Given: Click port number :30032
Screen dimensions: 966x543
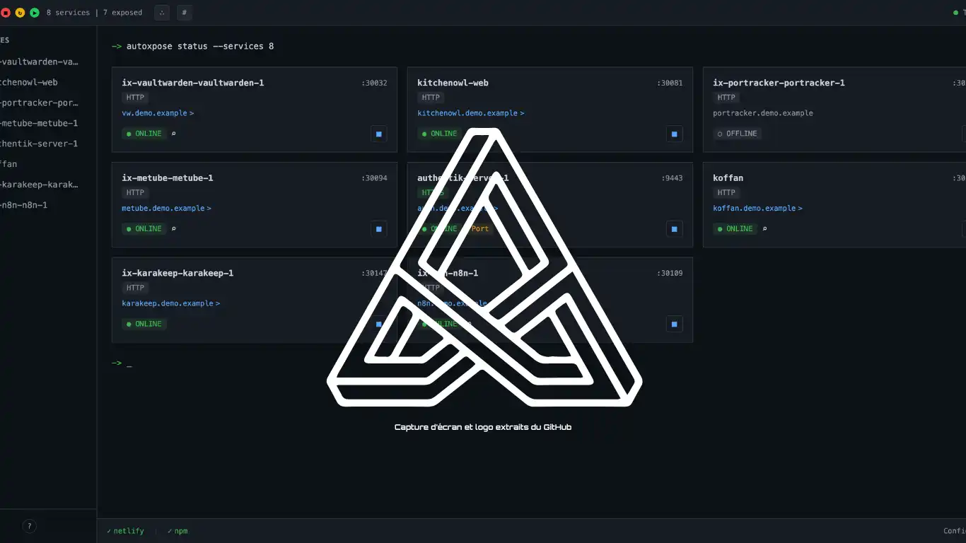Looking at the screenshot, I should pyautogui.click(x=374, y=83).
